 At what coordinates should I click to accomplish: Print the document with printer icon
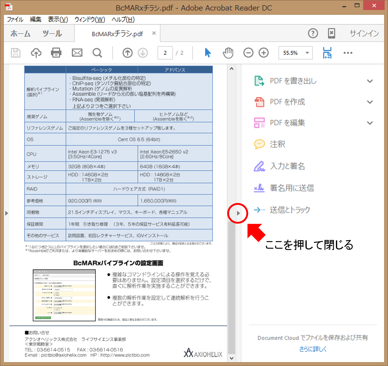[x=56, y=53]
